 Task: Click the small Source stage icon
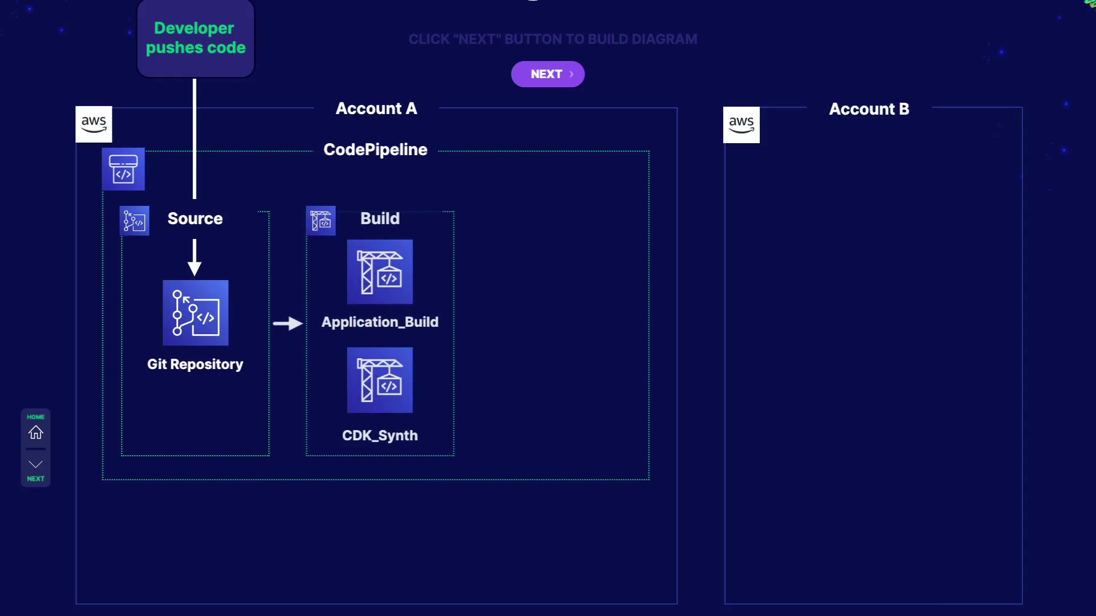point(135,221)
